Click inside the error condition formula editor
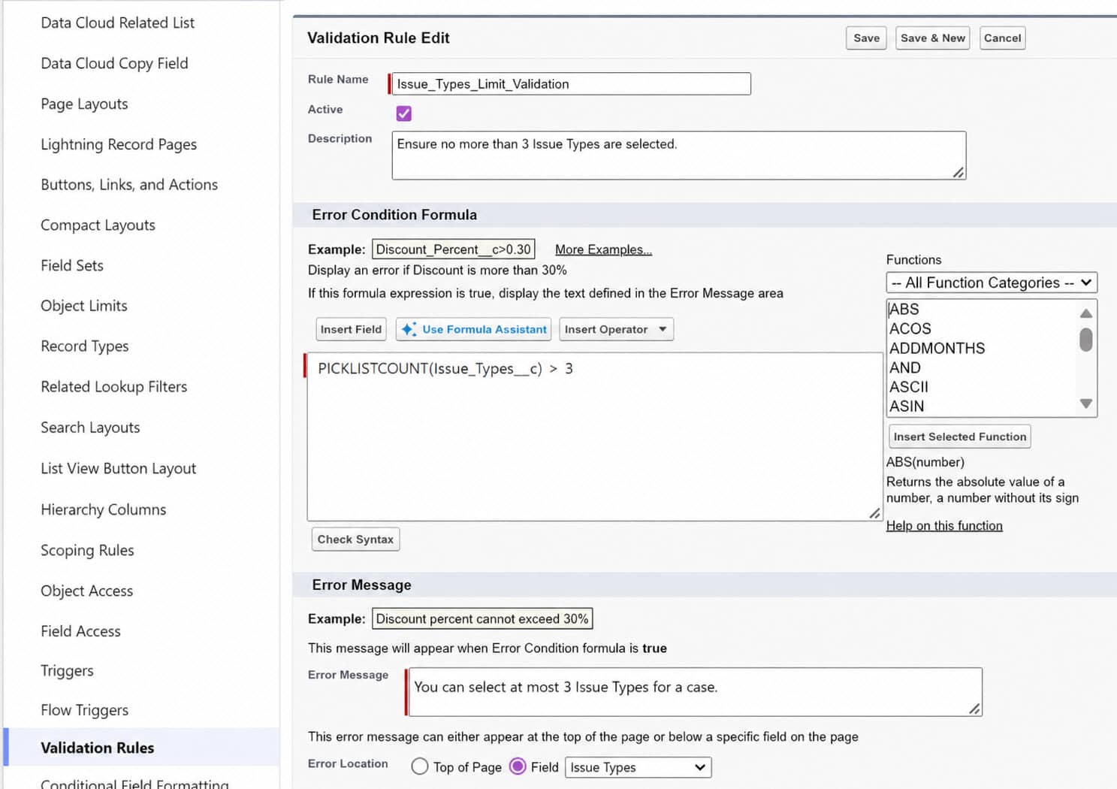Screen dimensions: 1117x789 [594, 437]
